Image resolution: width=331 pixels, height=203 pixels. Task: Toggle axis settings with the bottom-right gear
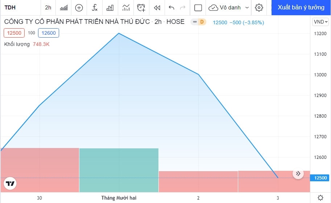(320, 198)
